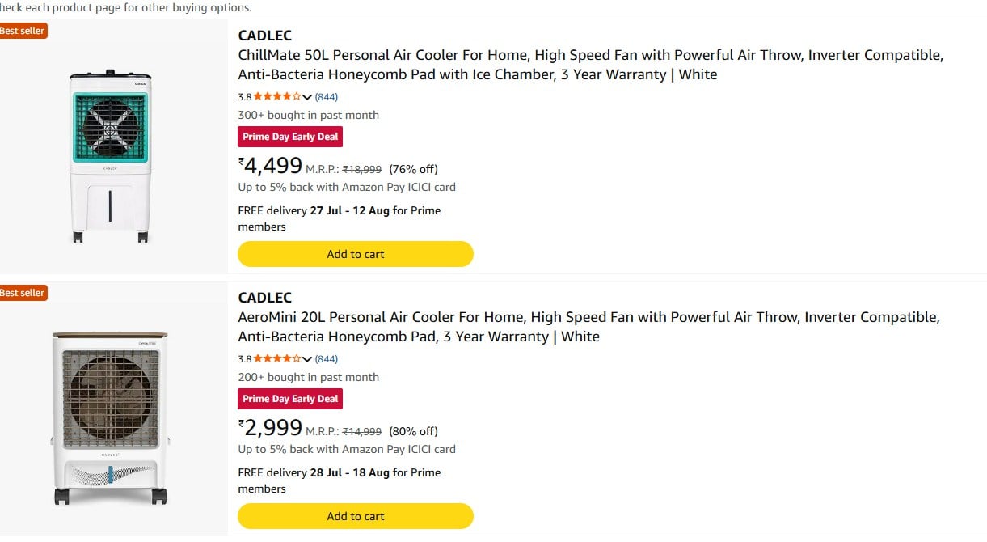This screenshot has width=987, height=542.
Task: Click the star rating icons of ChillMate cooler
Action: [277, 96]
